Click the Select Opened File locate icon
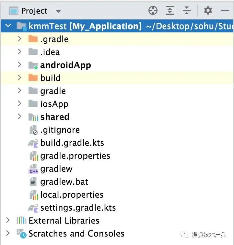Viewport: 234px width, 245px height. pos(153,10)
